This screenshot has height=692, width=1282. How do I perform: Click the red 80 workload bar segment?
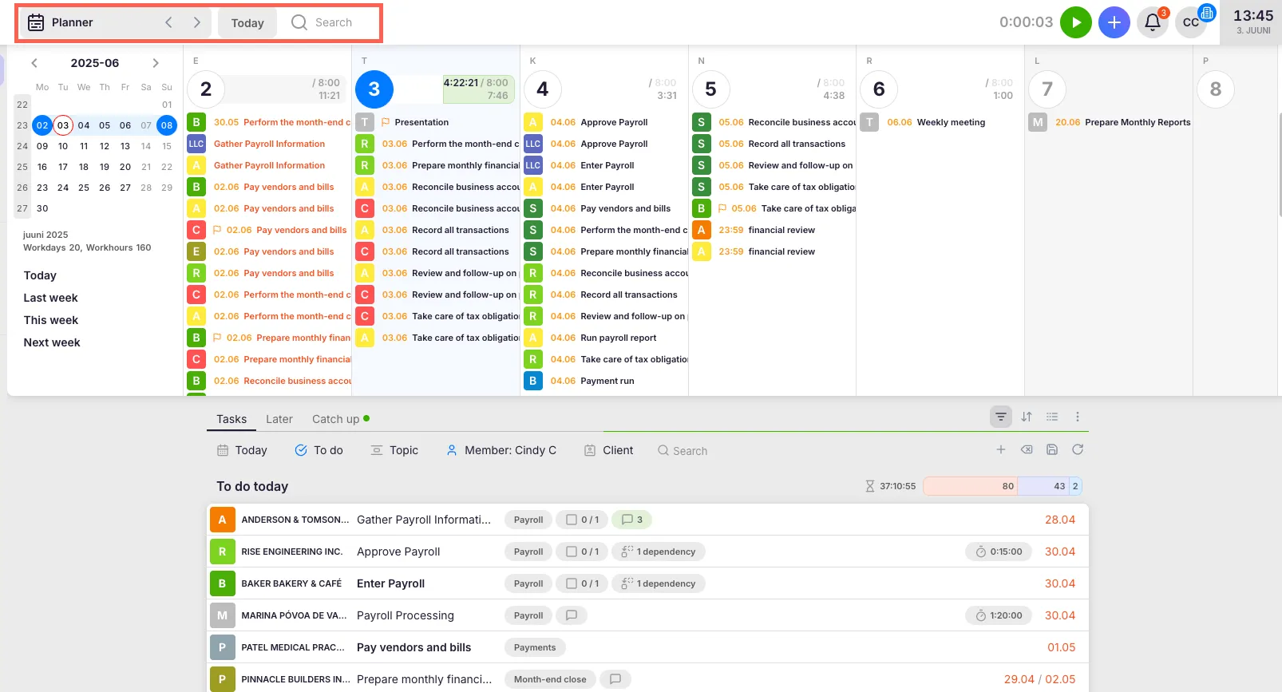click(970, 486)
